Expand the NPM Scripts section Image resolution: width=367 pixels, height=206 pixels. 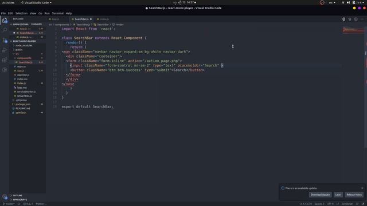19,200
